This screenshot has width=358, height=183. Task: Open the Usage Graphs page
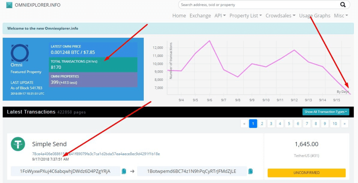click(314, 16)
